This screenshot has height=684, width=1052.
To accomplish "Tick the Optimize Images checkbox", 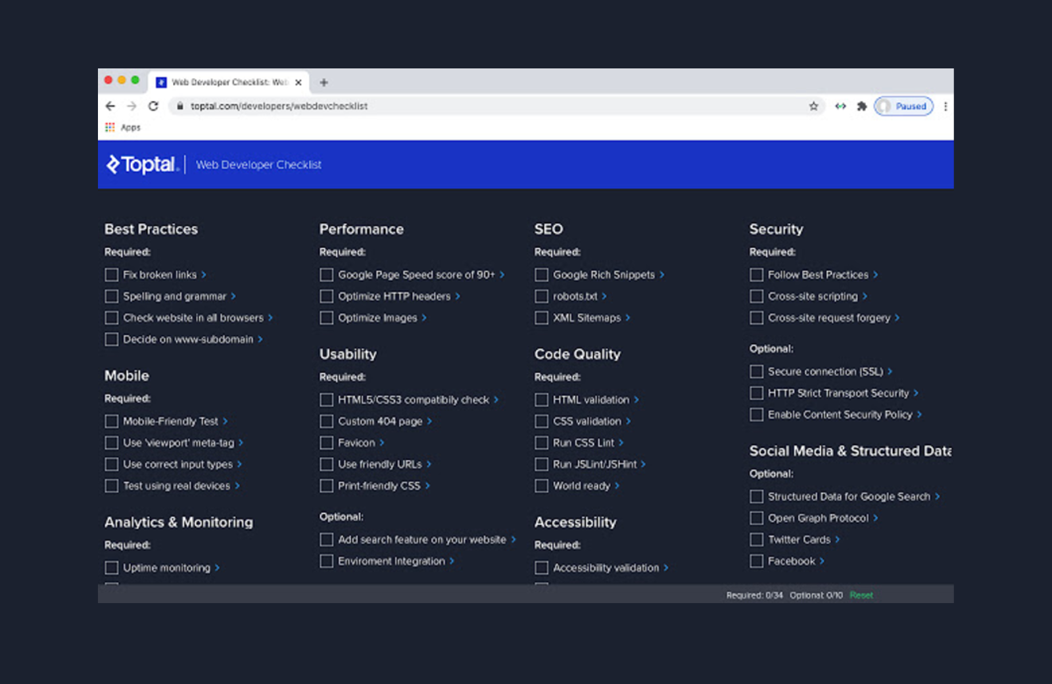I will pyautogui.click(x=327, y=318).
